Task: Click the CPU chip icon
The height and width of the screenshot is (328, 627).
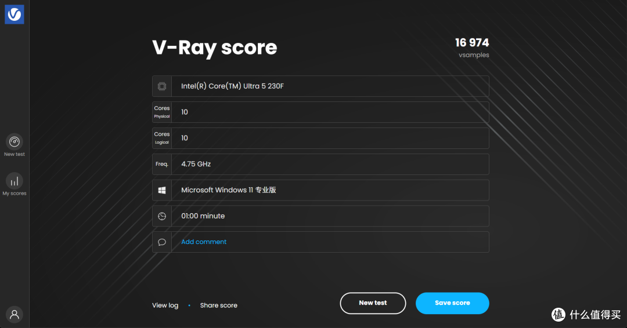Action: point(162,86)
